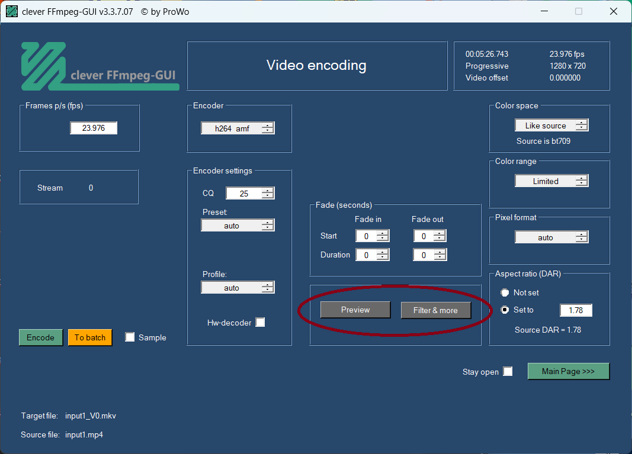
Task: Open the video Preview
Action: coord(355,310)
